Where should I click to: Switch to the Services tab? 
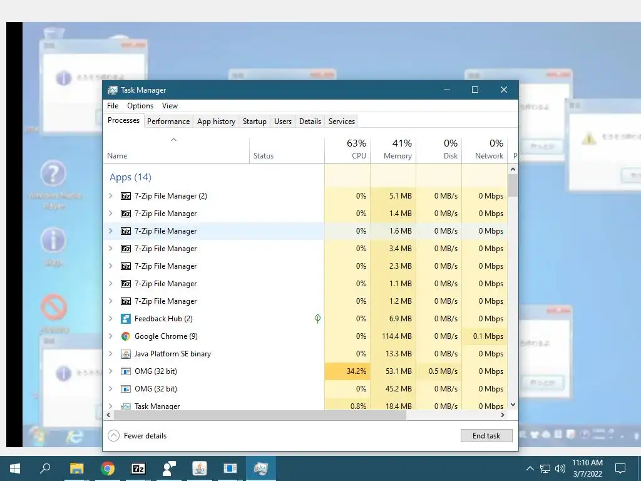[342, 122]
